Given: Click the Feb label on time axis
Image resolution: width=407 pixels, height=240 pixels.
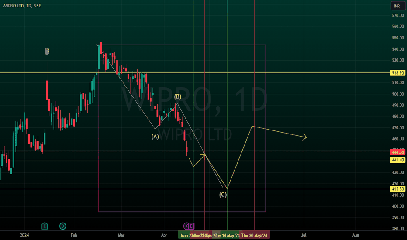Looking at the screenshot, I should coord(74,235).
